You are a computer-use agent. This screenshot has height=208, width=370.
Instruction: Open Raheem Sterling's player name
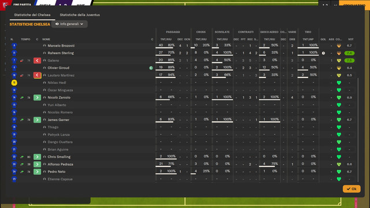point(61,53)
